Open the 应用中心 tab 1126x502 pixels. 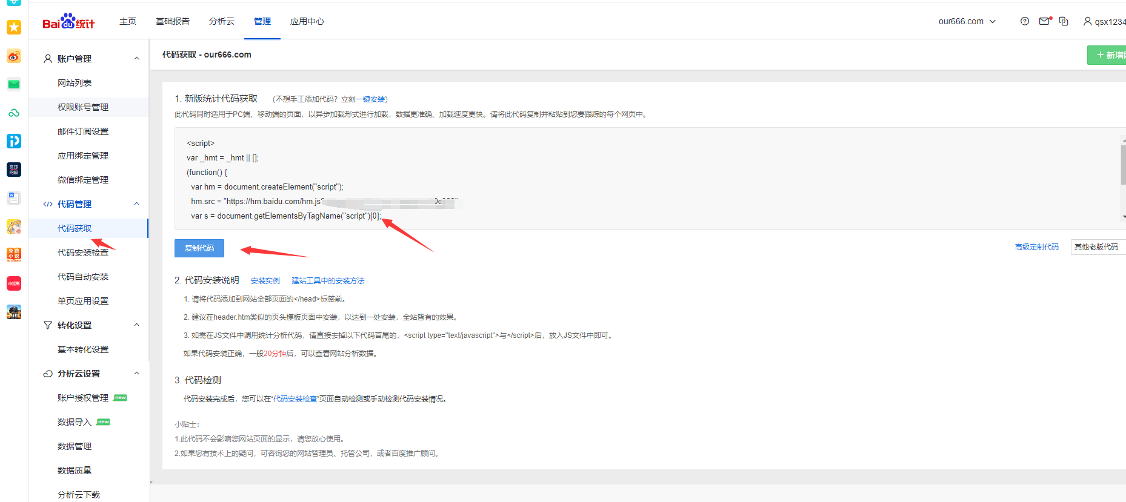(307, 21)
